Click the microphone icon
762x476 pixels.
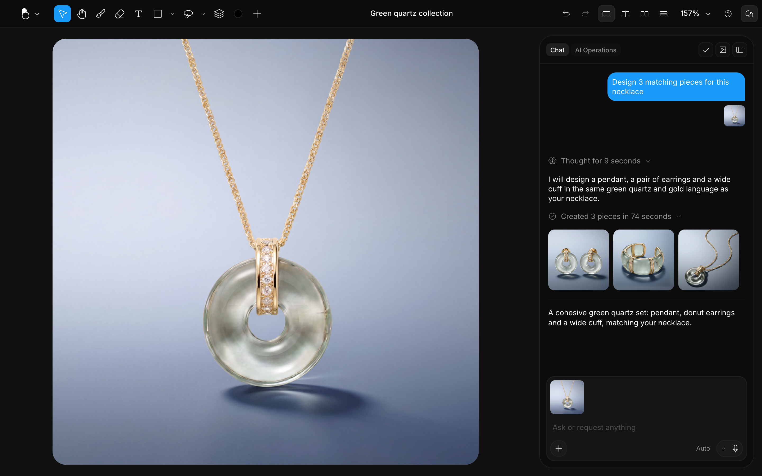click(x=735, y=448)
